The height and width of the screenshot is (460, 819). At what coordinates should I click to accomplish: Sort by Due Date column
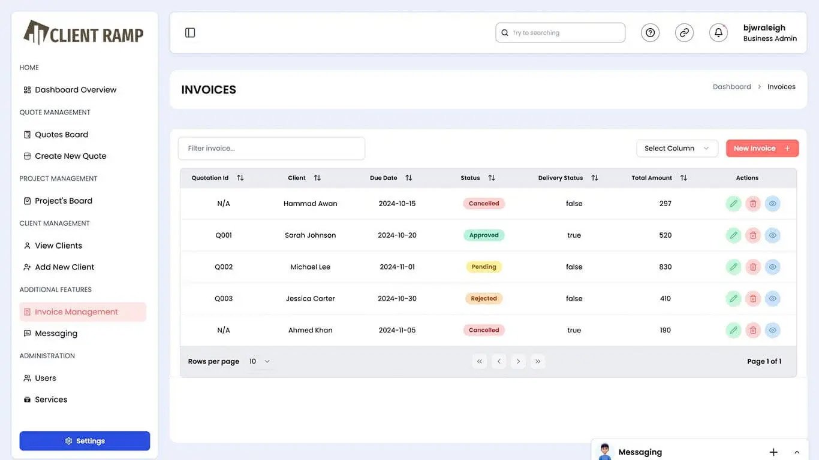(409, 178)
